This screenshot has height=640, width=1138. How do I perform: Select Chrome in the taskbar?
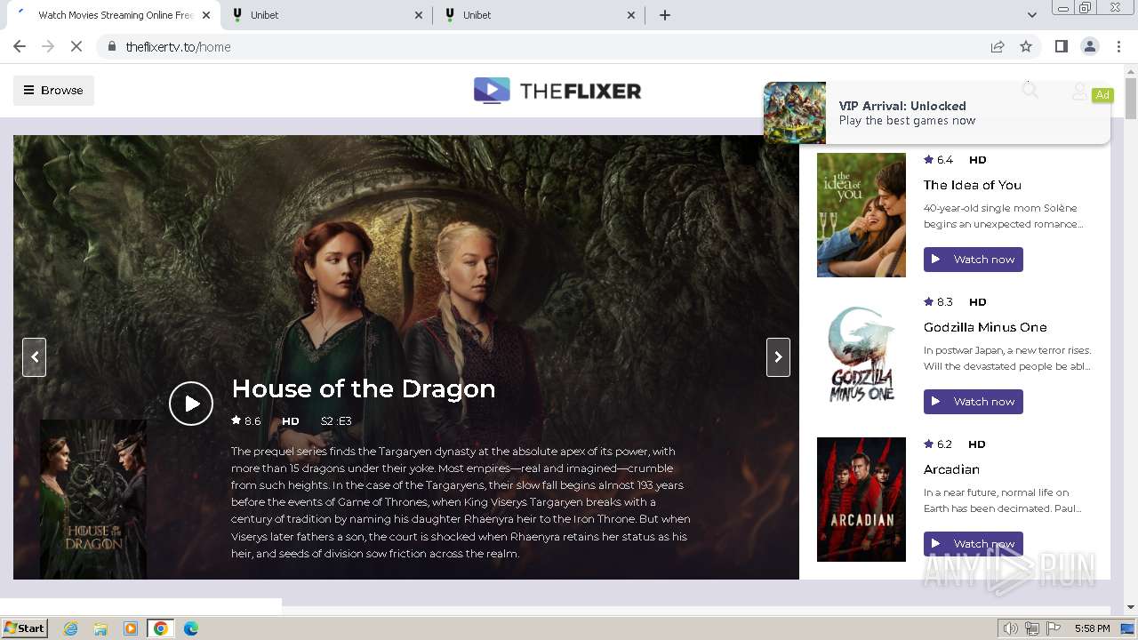161,628
